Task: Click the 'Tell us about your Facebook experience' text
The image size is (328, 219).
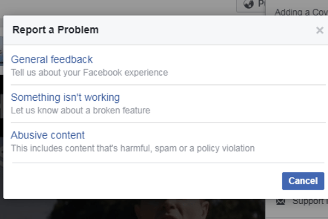Action: tap(89, 73)
